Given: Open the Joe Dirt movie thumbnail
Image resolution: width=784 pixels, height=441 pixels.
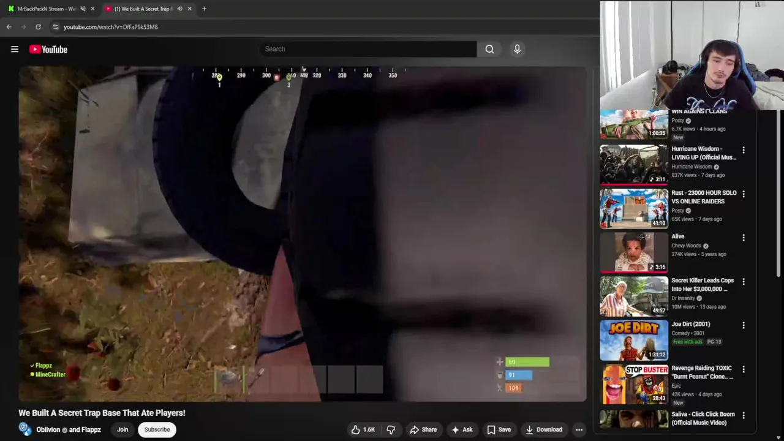Looking at the screenshot, I should click(x=634, y=340).
